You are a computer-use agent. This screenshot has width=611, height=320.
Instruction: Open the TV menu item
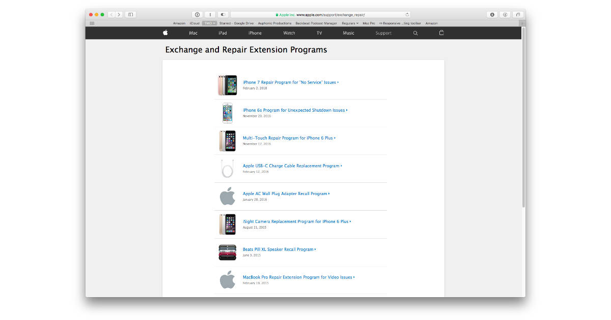pos(319,33)
